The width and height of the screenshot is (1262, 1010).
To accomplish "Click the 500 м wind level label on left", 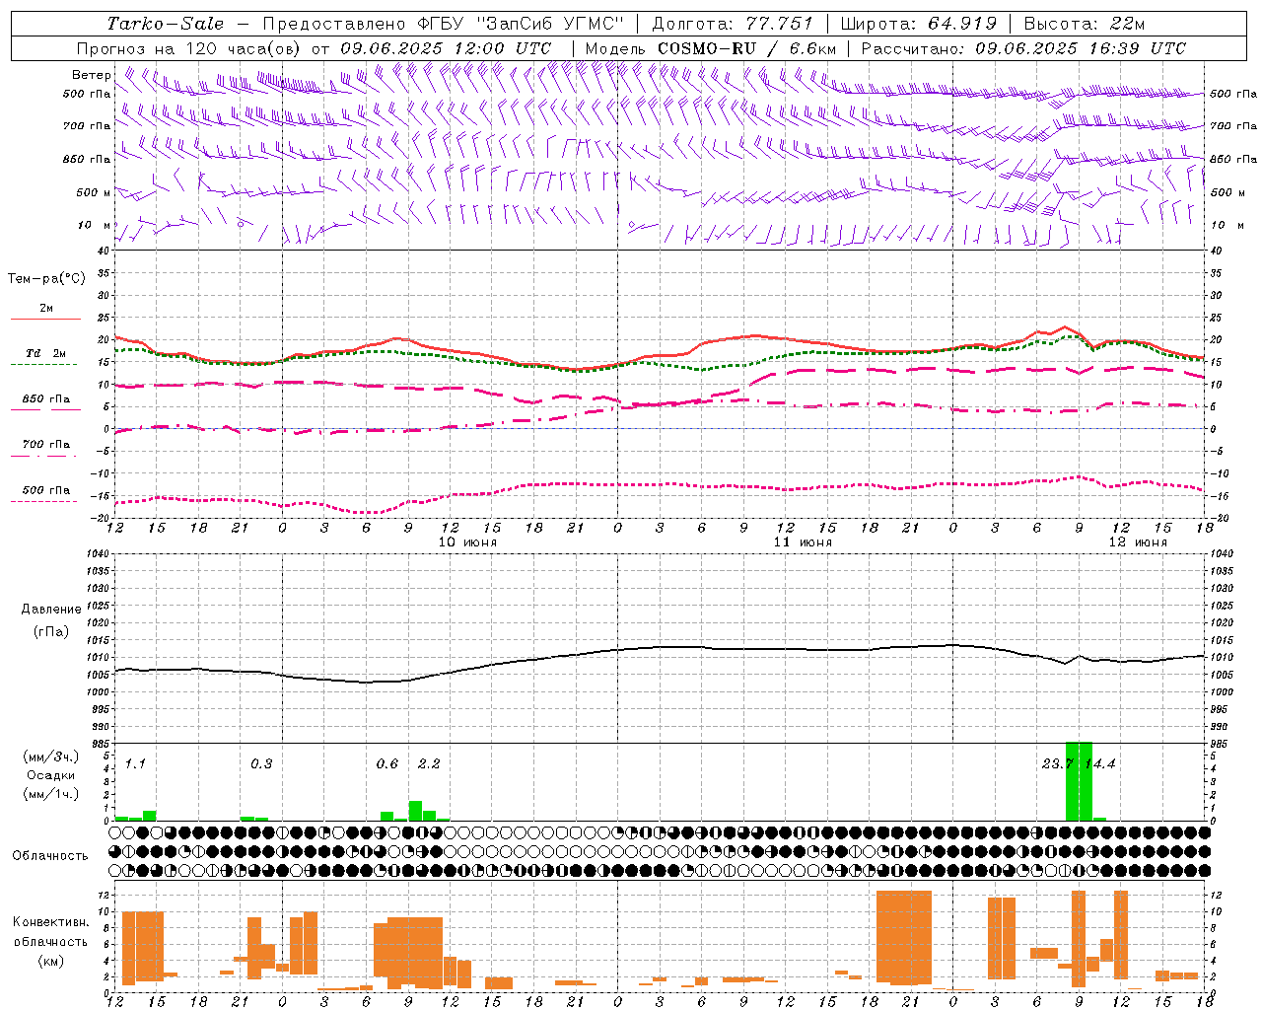I will [x=94, y=192].
